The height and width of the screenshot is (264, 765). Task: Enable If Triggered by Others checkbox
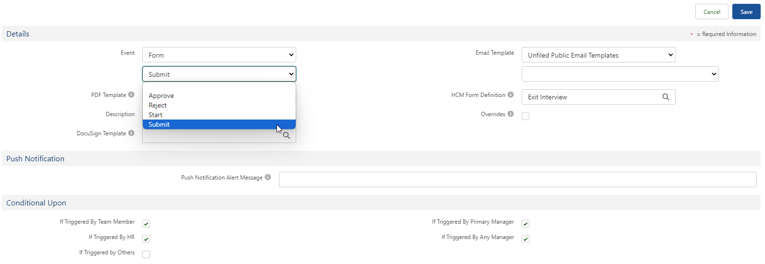pyautogui.click(x=146, y=254)
